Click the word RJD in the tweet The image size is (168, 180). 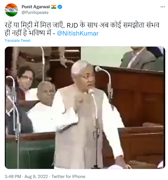(x=72, y=25)
